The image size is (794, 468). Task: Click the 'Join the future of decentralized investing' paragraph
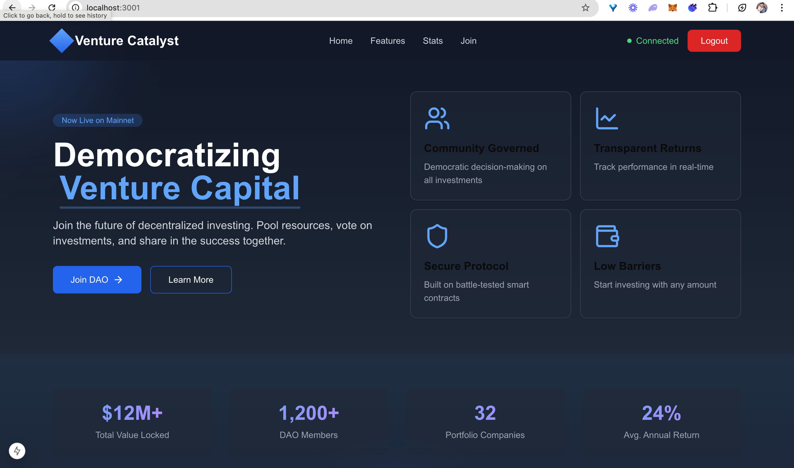coord(213,233)
